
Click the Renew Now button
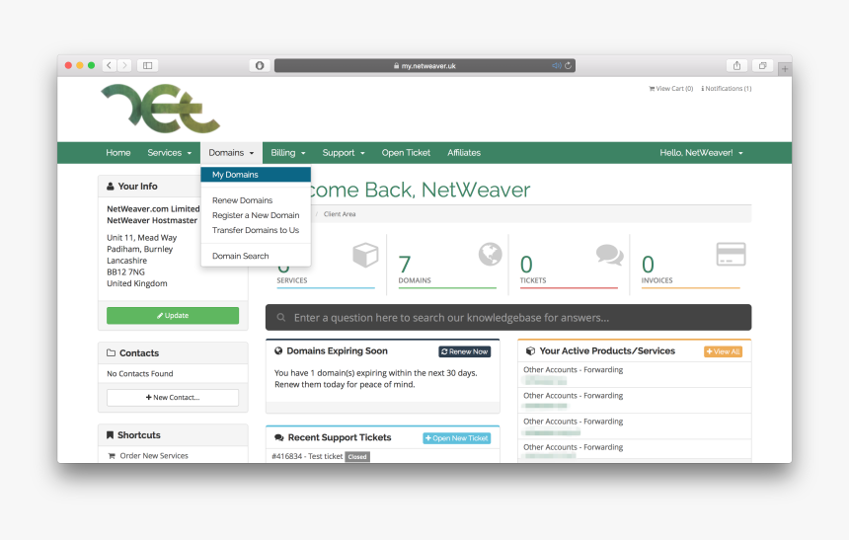tap(465, 351)
